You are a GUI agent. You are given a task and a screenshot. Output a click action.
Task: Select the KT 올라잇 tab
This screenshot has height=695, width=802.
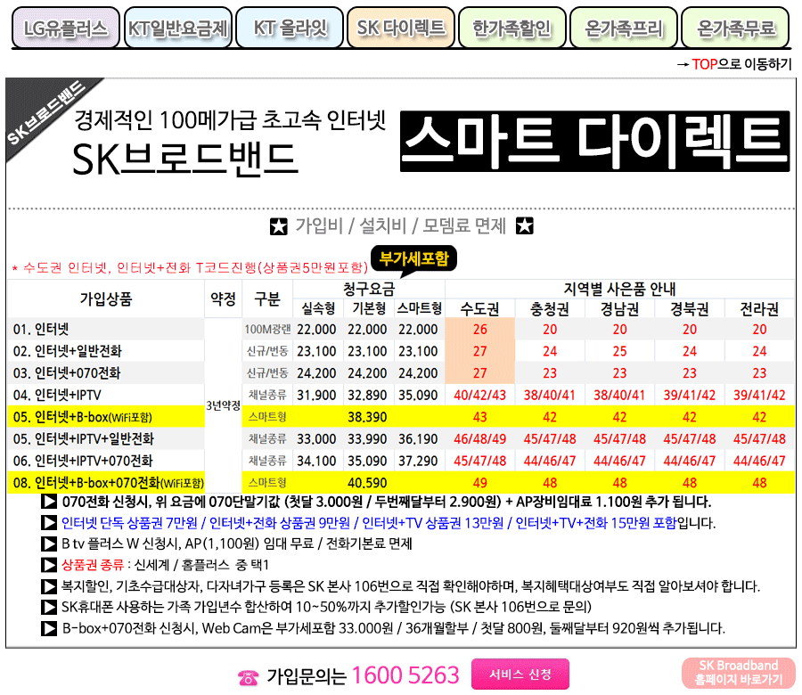coord(289,29)
